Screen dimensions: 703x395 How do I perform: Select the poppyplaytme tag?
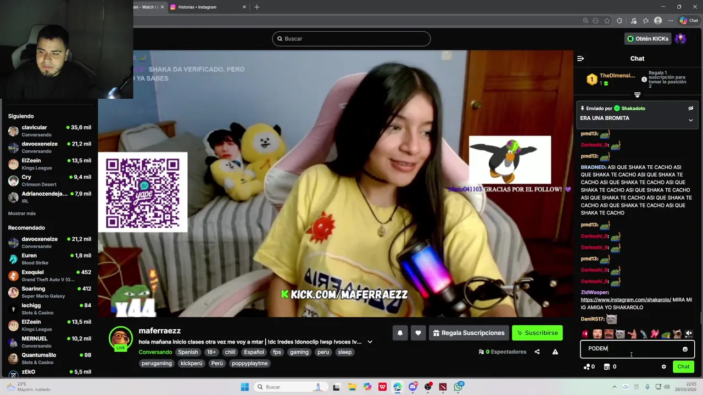pyautogui.click(x=250, y=363)
